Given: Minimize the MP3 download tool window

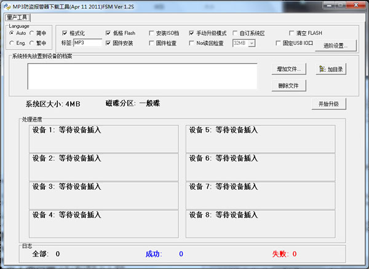Looking at the screenshot, I should (329, 5).
